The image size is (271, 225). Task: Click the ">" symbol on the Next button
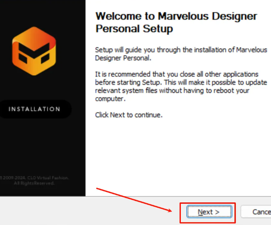point(217,212)
